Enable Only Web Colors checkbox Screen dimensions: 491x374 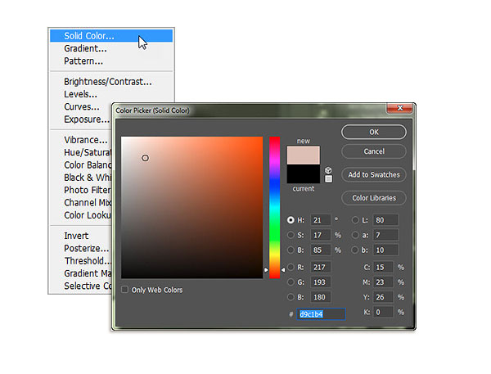pos(124,290)
